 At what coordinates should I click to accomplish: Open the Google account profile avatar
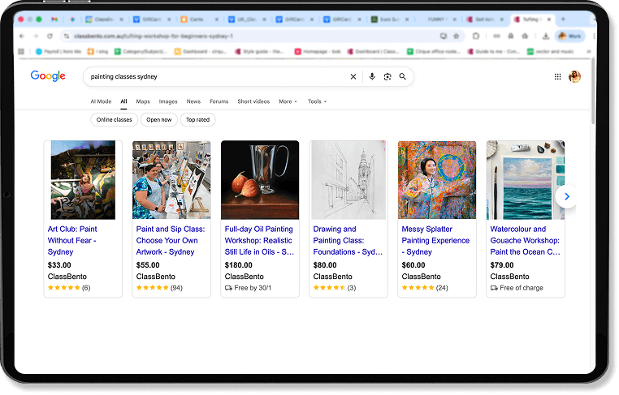(x=574, y=76)
